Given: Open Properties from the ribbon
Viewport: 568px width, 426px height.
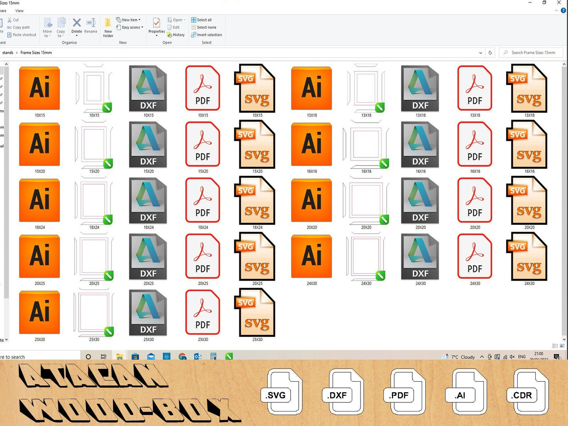Looking at the screenshot, I should pos(156,26).
